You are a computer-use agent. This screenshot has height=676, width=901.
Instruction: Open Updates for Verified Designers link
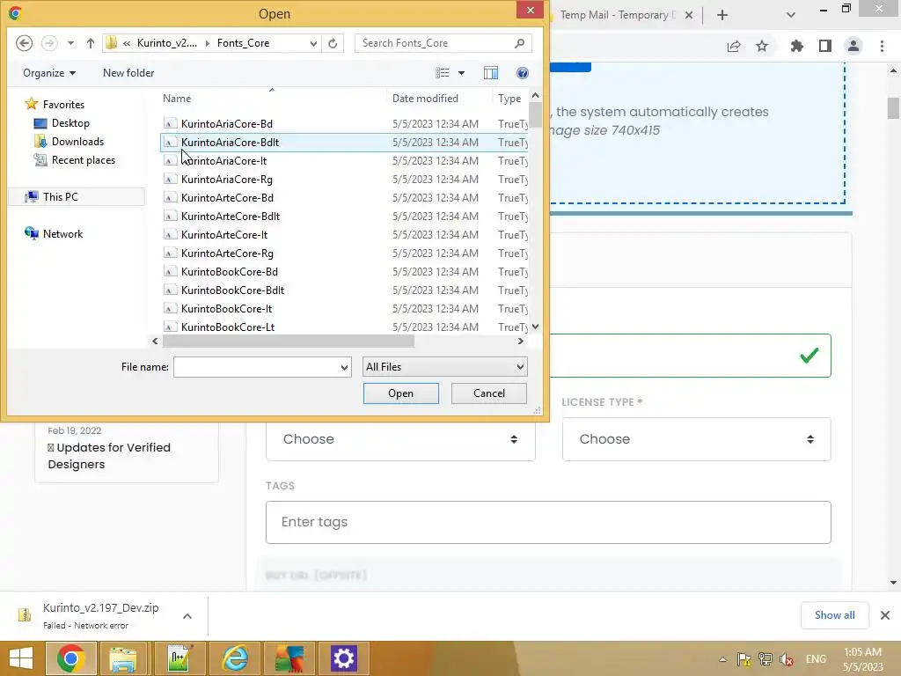[x=109, y=456]
